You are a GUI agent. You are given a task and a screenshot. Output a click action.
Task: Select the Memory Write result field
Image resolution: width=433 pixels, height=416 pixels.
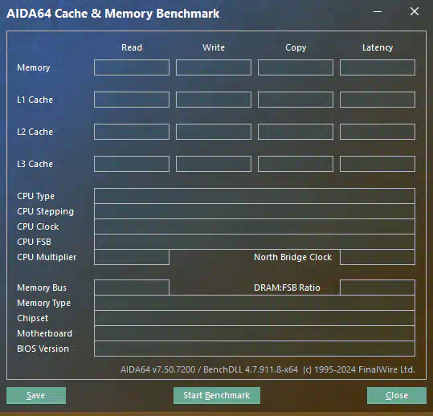(214, 67)
